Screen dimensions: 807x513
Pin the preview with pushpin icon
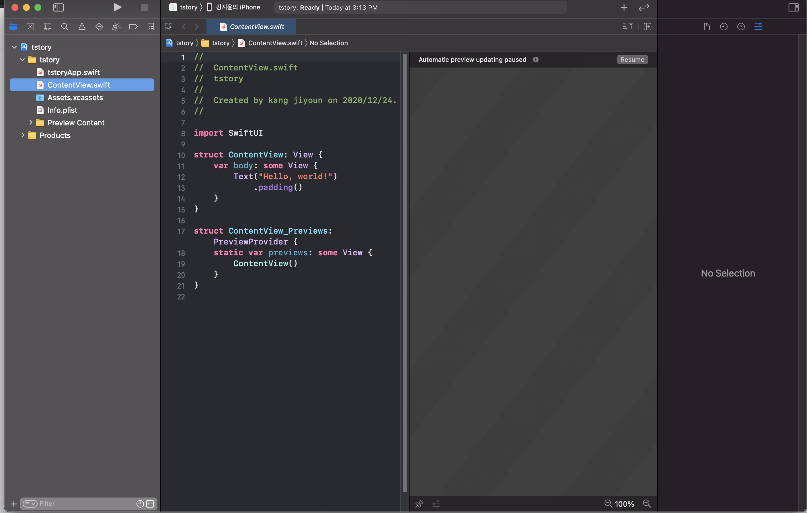click(x=419, y=504)
